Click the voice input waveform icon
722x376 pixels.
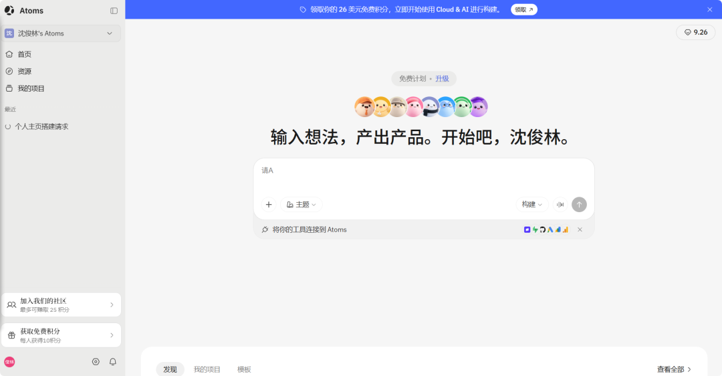560,204
